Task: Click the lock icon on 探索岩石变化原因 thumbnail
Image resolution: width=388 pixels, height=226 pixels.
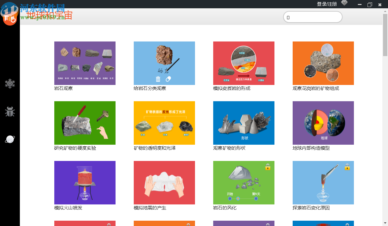Action: (x=347, y=167)
